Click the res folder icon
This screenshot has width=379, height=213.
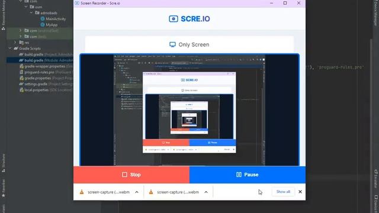(x=21, y=43)
